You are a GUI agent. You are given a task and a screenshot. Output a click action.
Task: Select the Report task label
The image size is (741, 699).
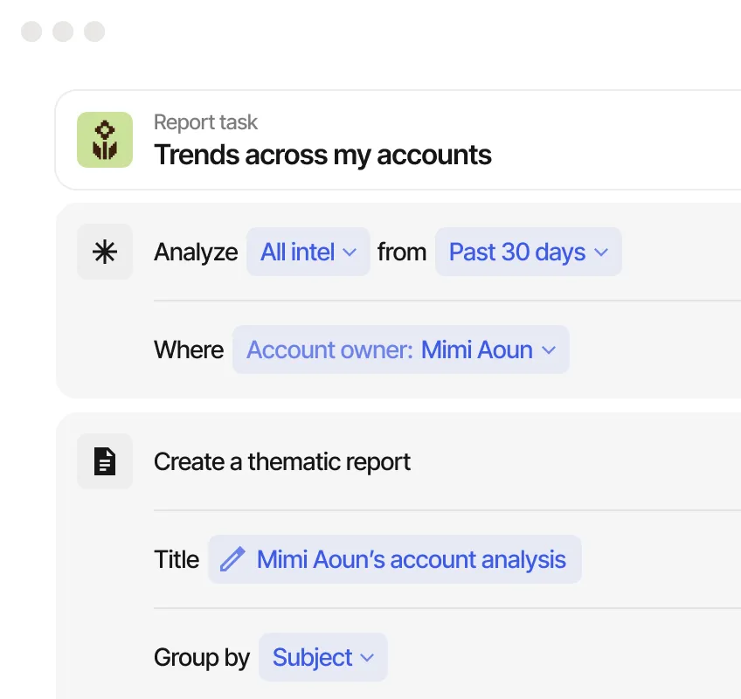(205, 122)
